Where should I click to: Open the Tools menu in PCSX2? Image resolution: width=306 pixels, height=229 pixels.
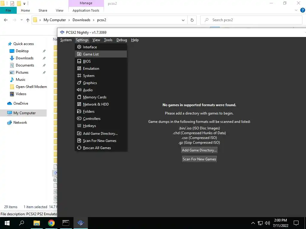point(108,40)
